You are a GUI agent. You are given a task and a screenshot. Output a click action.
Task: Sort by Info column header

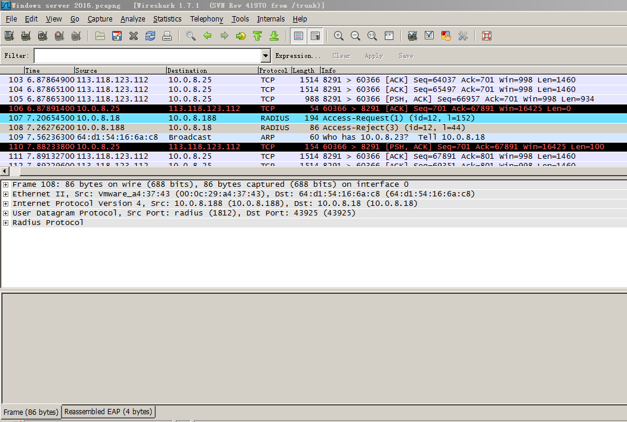point(474,70)
